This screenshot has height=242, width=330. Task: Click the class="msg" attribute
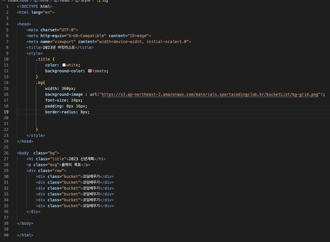pos(46,165)
